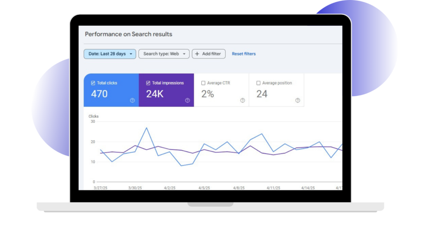Click the Reset filters link

[244, 54]
